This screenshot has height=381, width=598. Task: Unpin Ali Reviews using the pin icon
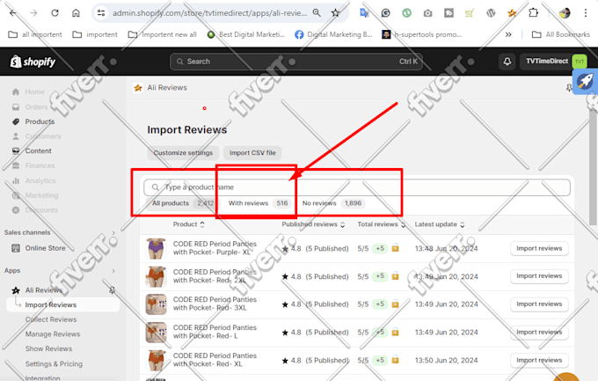112,290
